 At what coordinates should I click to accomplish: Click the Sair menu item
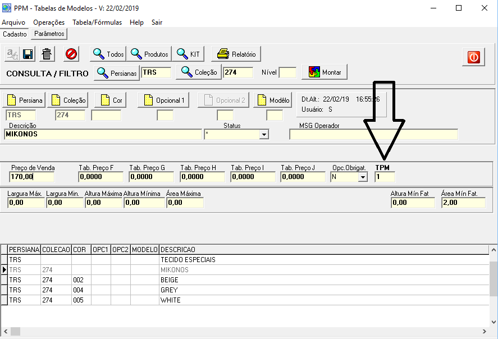[157, 22]
